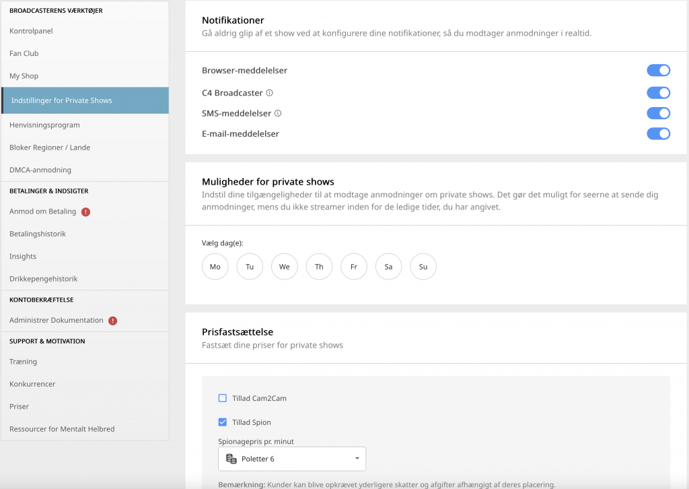The height and width of the screenshot is (489, 689).
Task: Click red alert badge on Anmod om Betaling
Action: (x=85, y=211)
